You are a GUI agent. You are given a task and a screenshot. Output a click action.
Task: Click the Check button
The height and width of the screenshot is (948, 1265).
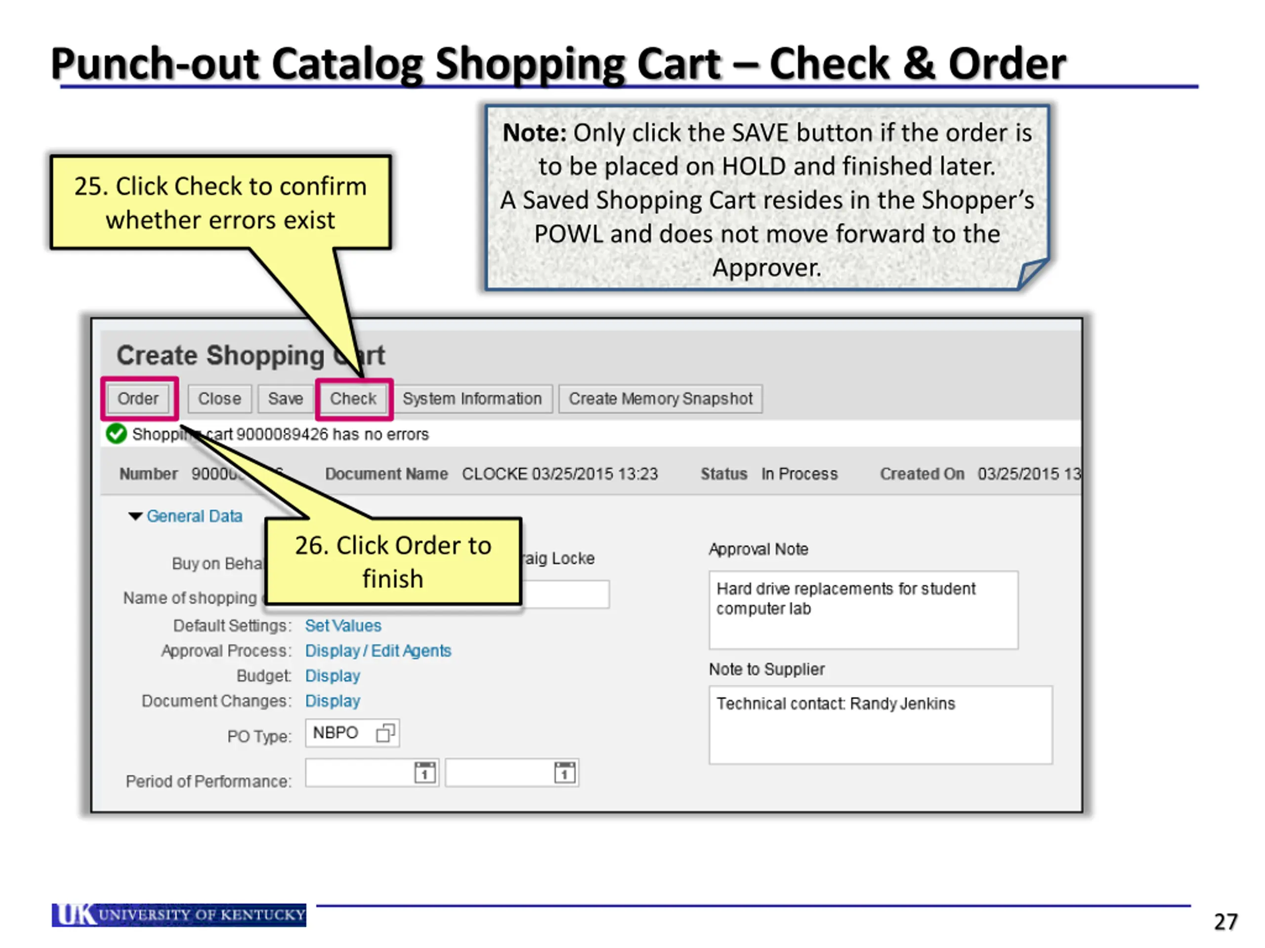tap(353, 398)
